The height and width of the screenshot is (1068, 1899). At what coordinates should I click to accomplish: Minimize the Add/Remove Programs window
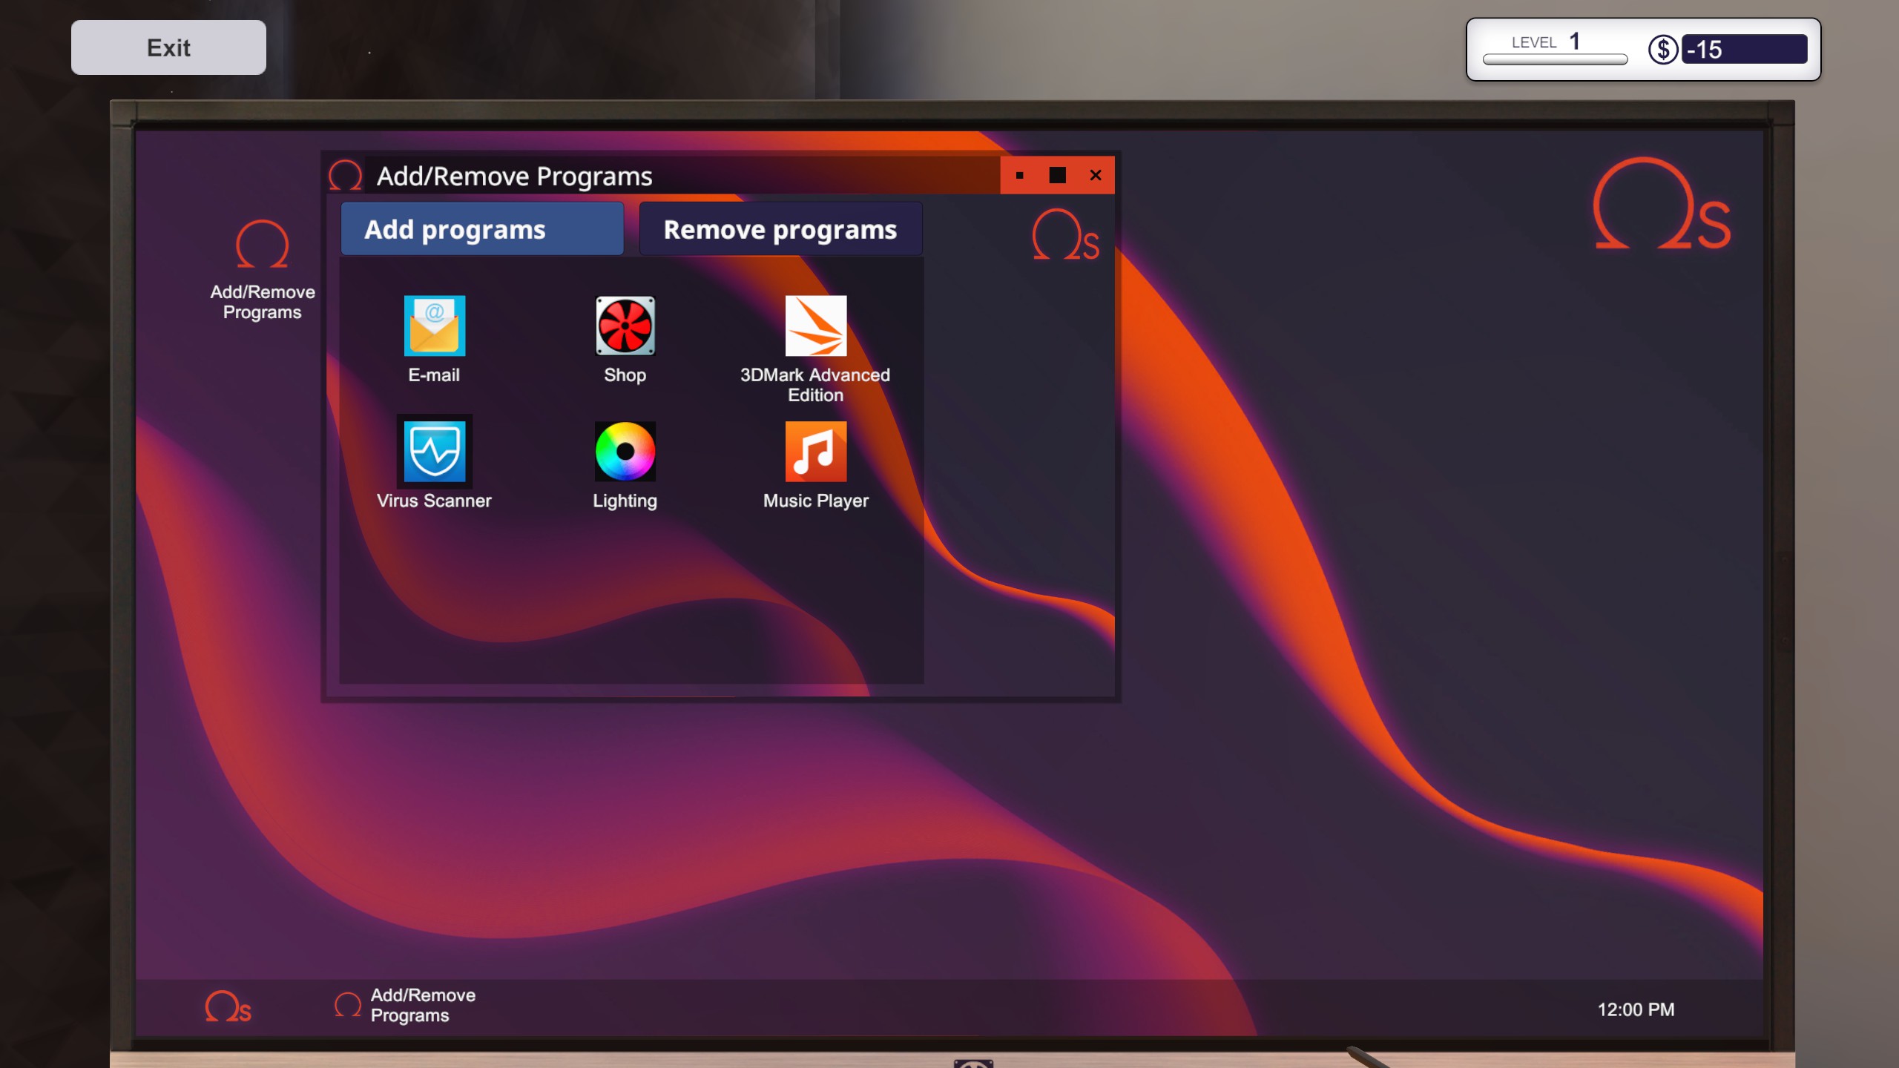click(x=1019, y=176)
